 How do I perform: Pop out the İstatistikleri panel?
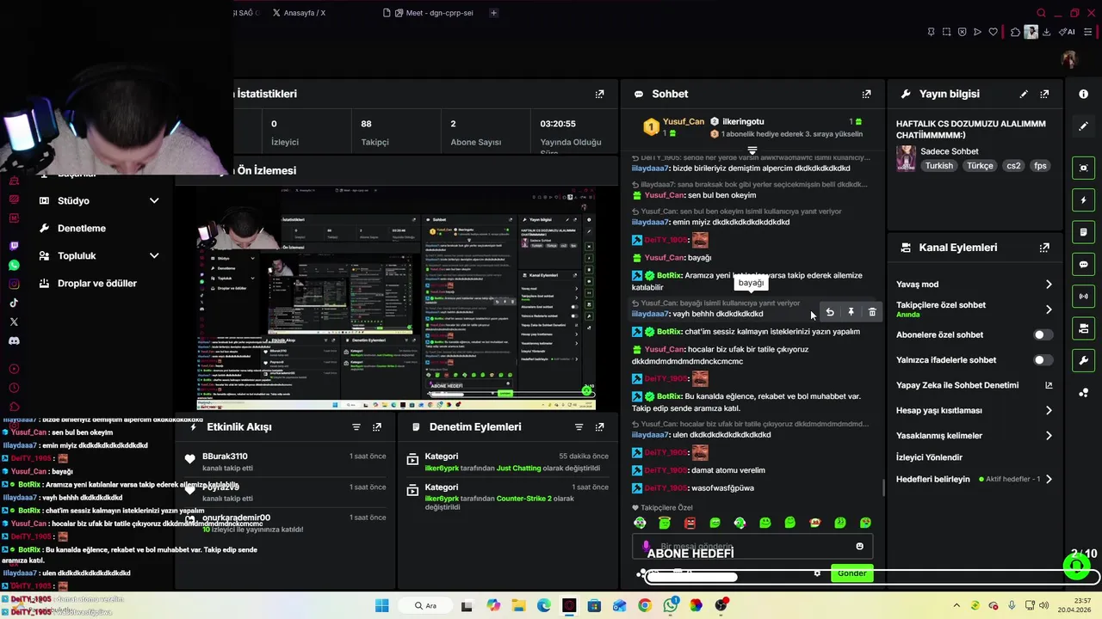tap(600, 94)
